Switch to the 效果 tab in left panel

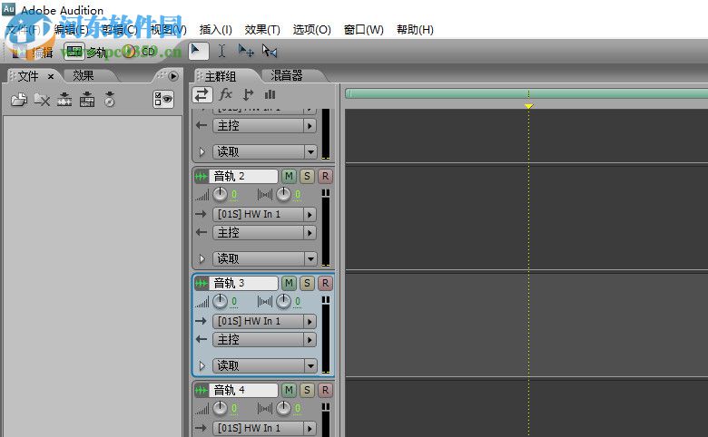[x=84, y=76]
